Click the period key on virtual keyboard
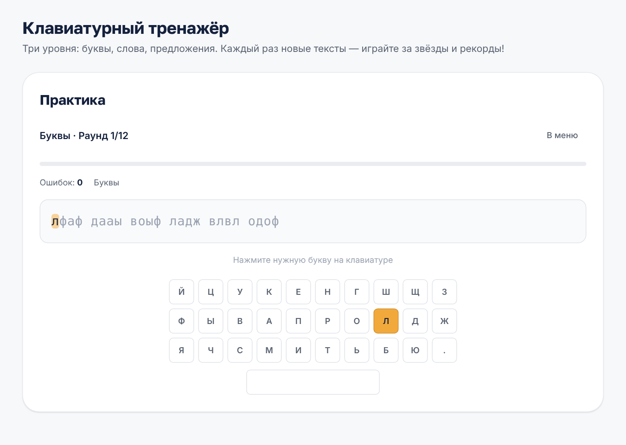This screenshot has height=445, width=626. 444,350
